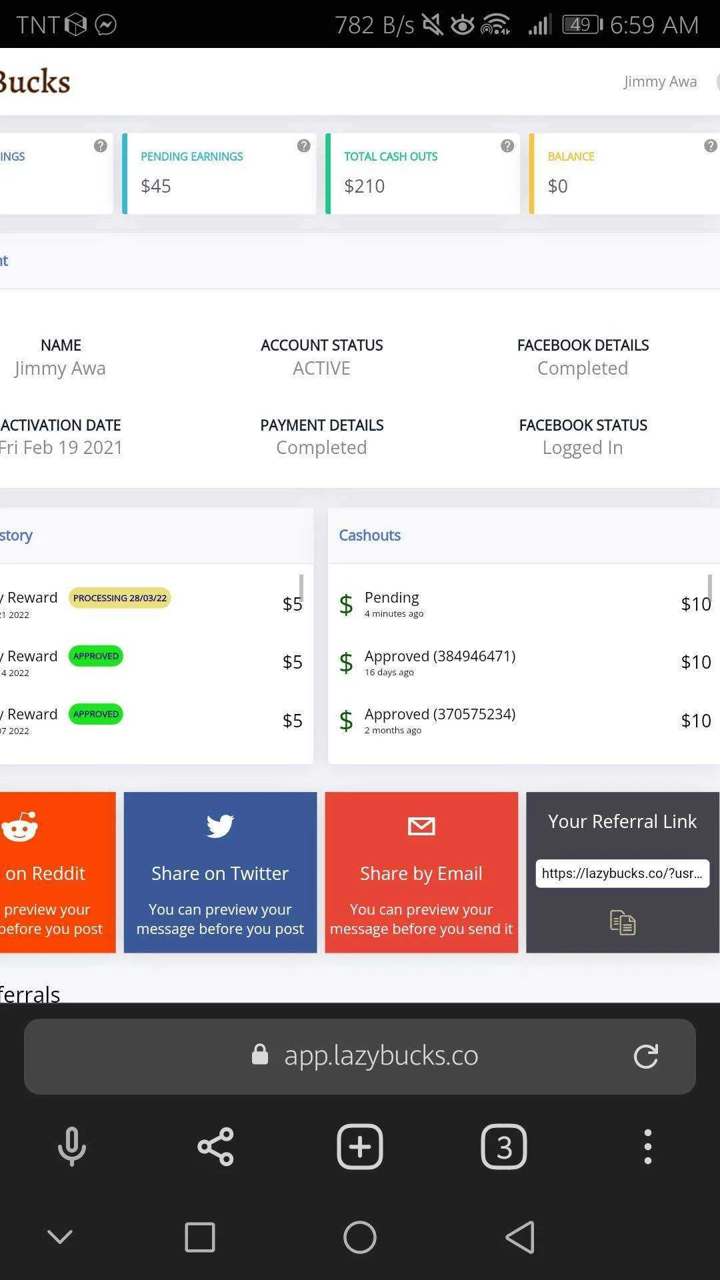The height and width of the screenshot is (1280, 720).
Task: Select the referral link field
Action: coord(623,873)
